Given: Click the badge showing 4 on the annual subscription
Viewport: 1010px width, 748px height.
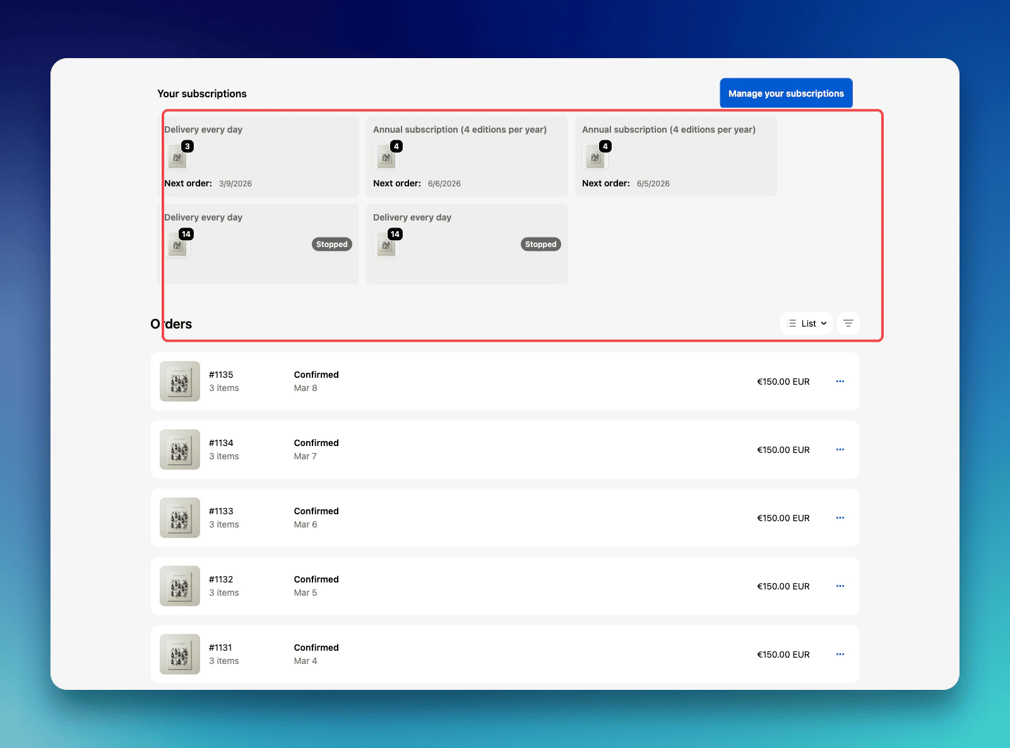Looking at the screenshot, I should 396,146.
